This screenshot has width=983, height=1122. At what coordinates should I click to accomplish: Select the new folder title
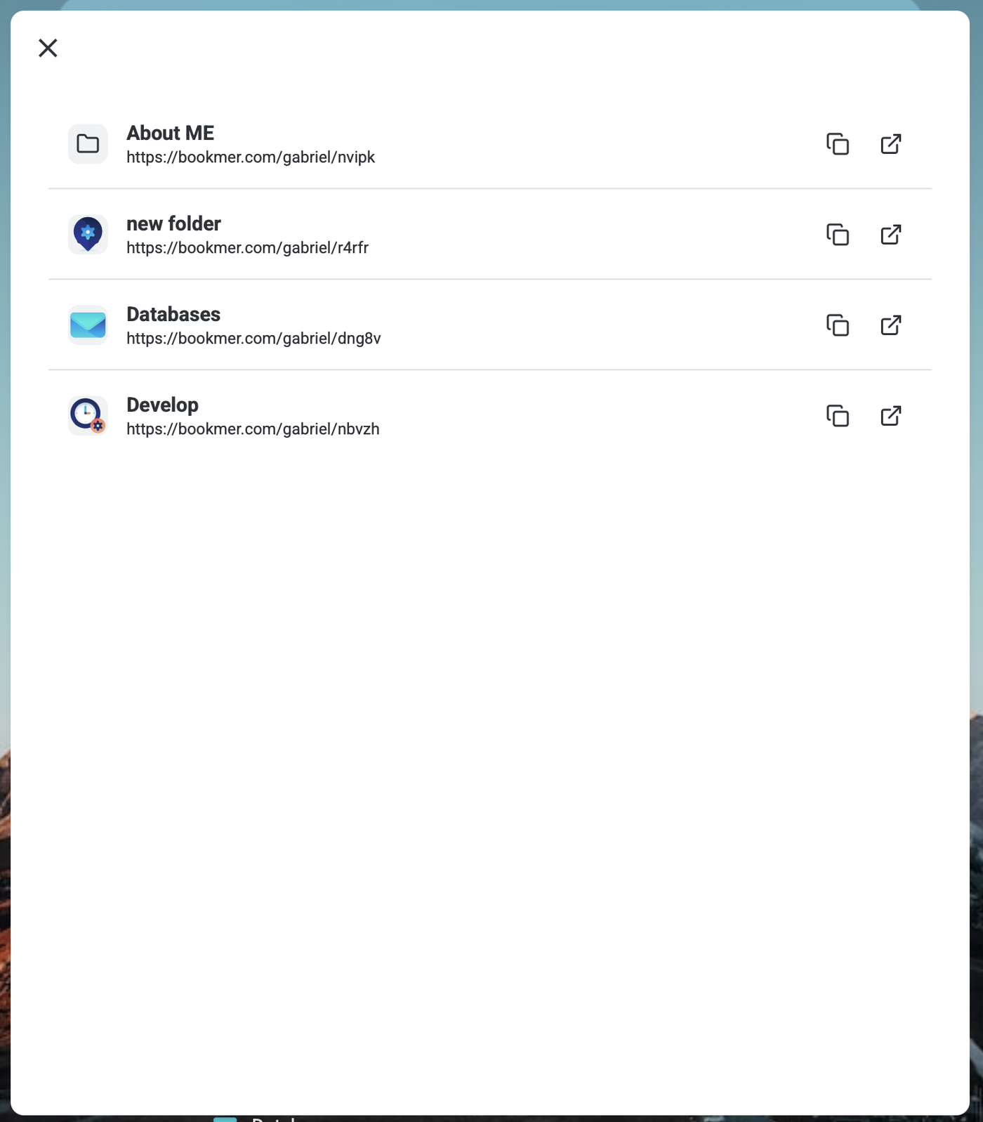point(173,223)
